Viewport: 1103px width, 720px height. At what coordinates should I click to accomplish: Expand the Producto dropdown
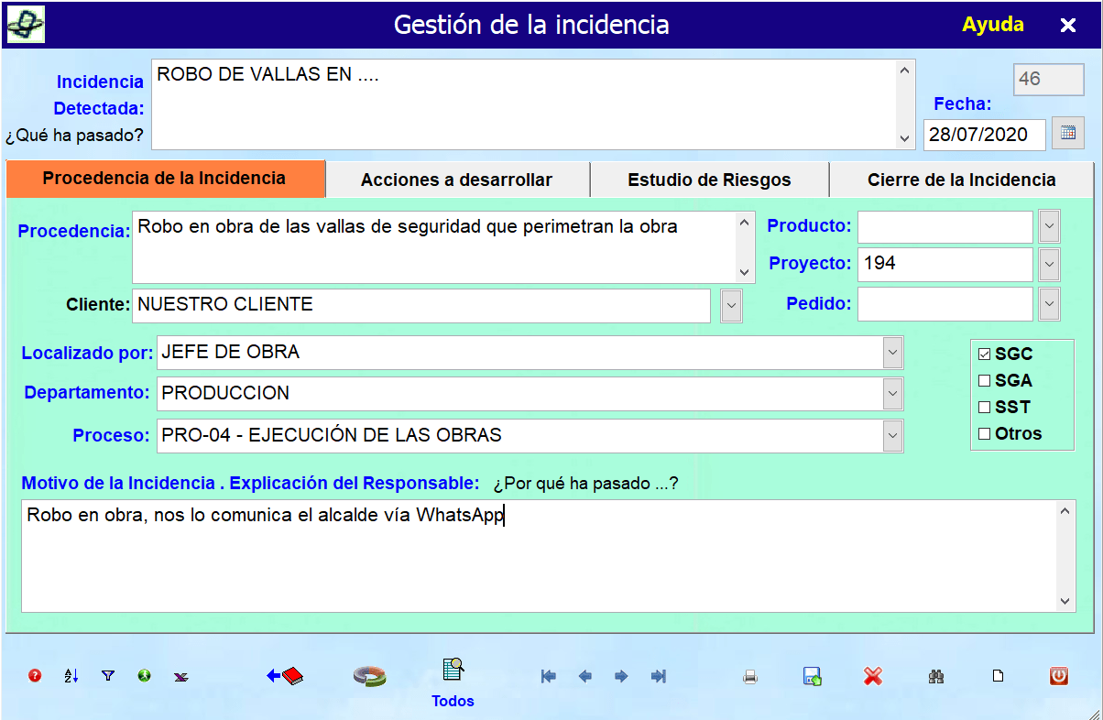(x=1050, y=226)
